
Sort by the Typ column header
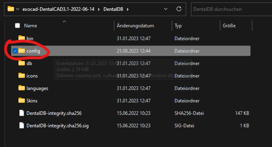(178, 26)
